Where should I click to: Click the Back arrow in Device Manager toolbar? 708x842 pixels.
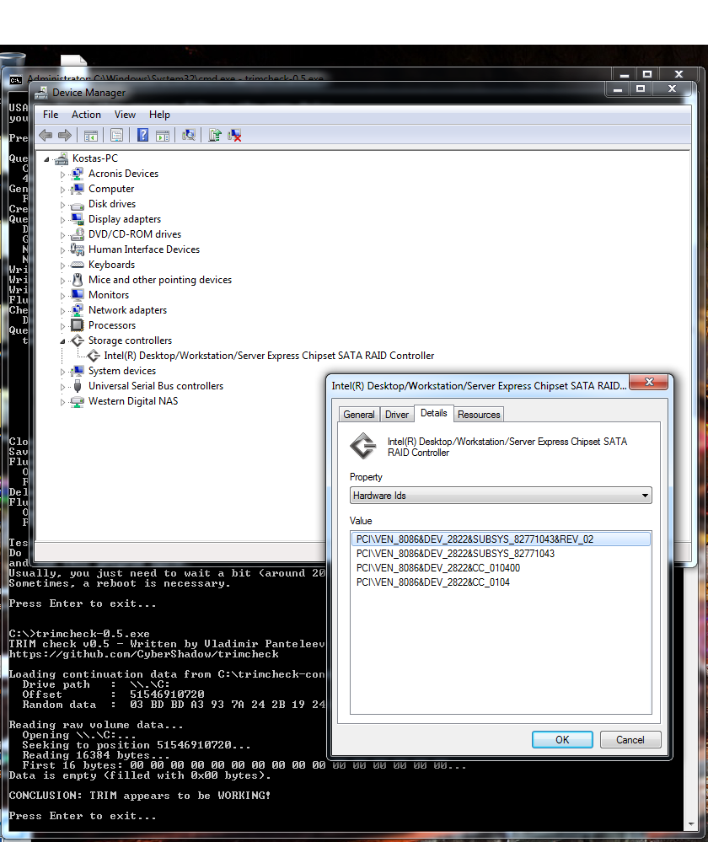pyautogui.click(x=46, y=136)
